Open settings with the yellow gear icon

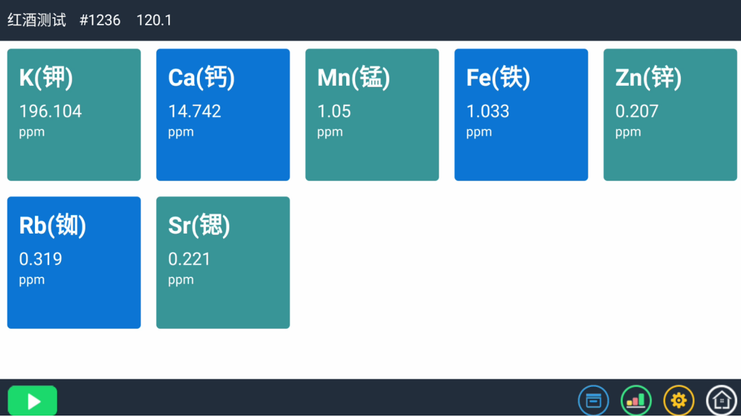[679, 401]
